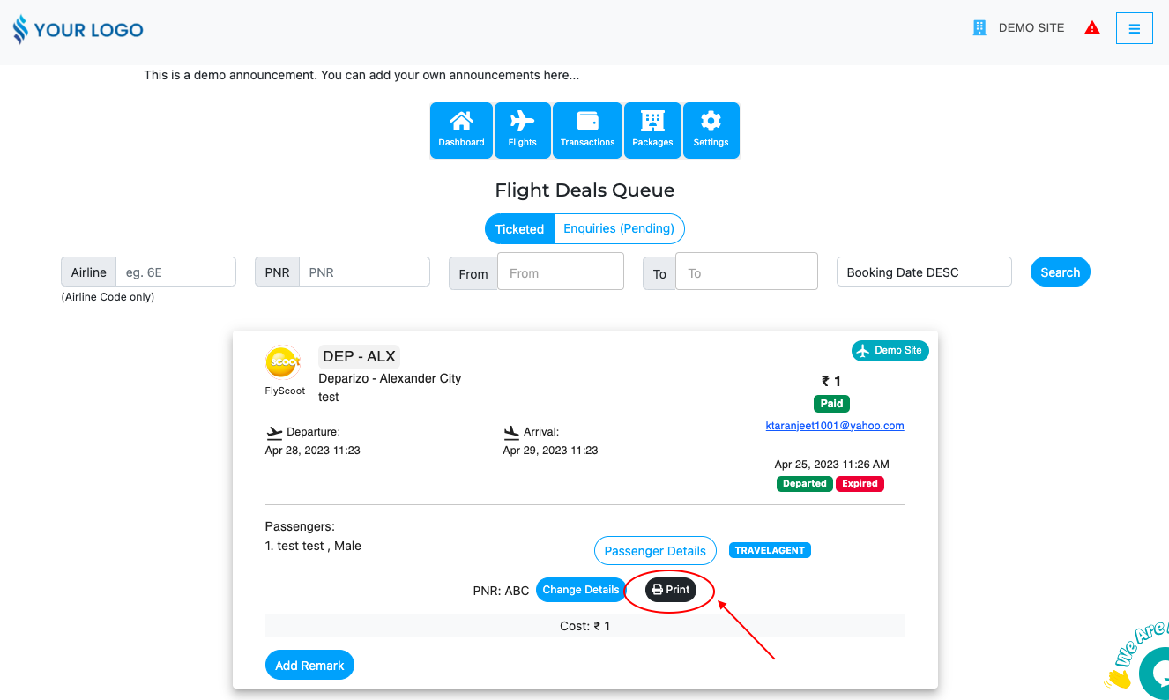Print the DEP - ALX ticket
1169x700 pixels.
[671, 590]
